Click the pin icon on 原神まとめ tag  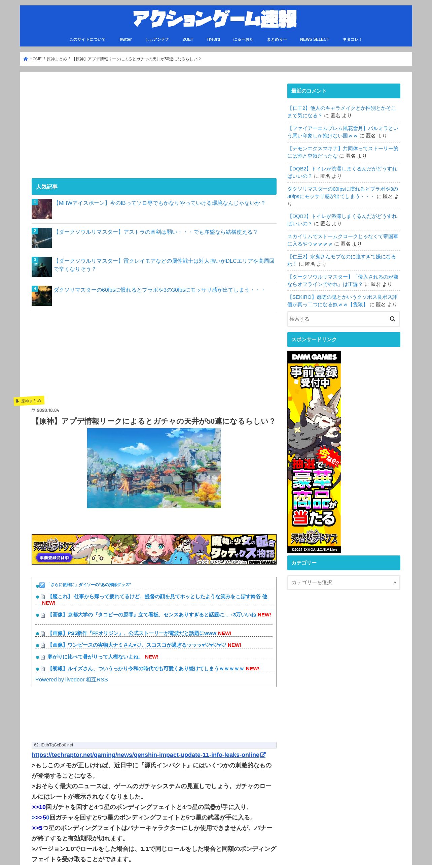(x=17, y=401)
